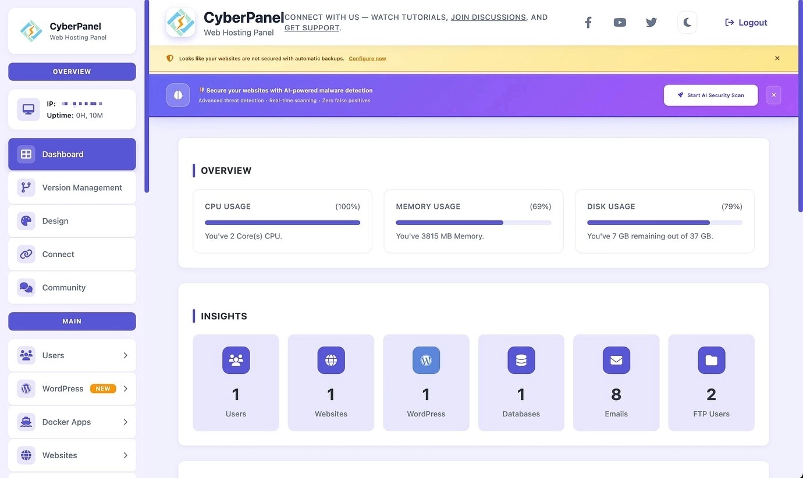
Task: Expand the Users sidebar menu
Action: 72,355
